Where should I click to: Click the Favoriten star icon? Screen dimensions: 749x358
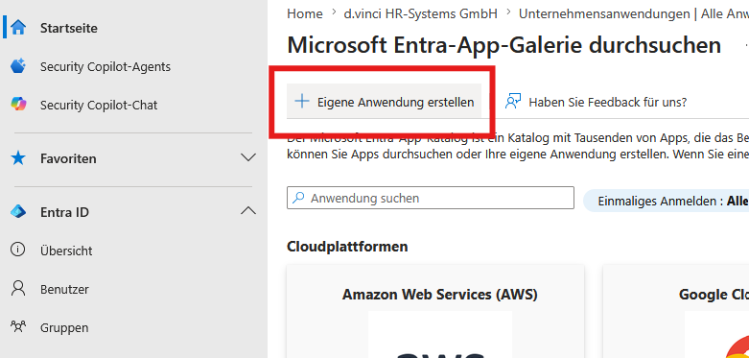(18, 158)
